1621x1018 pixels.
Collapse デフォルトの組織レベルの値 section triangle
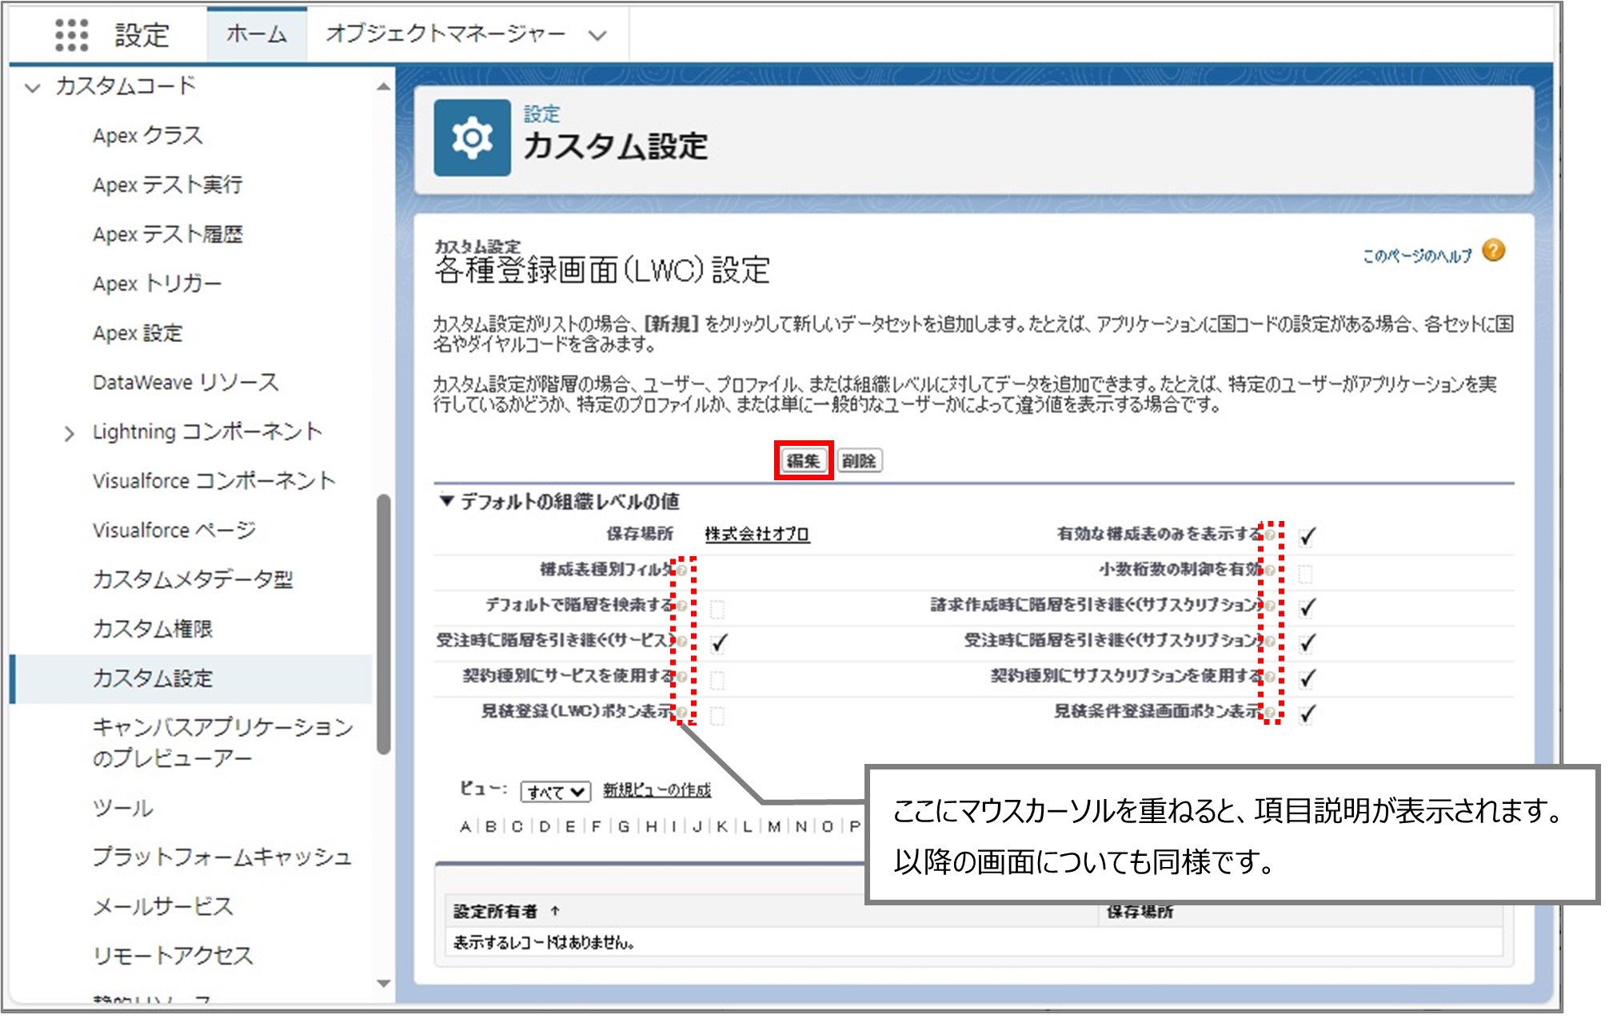(x=446, y=501)
